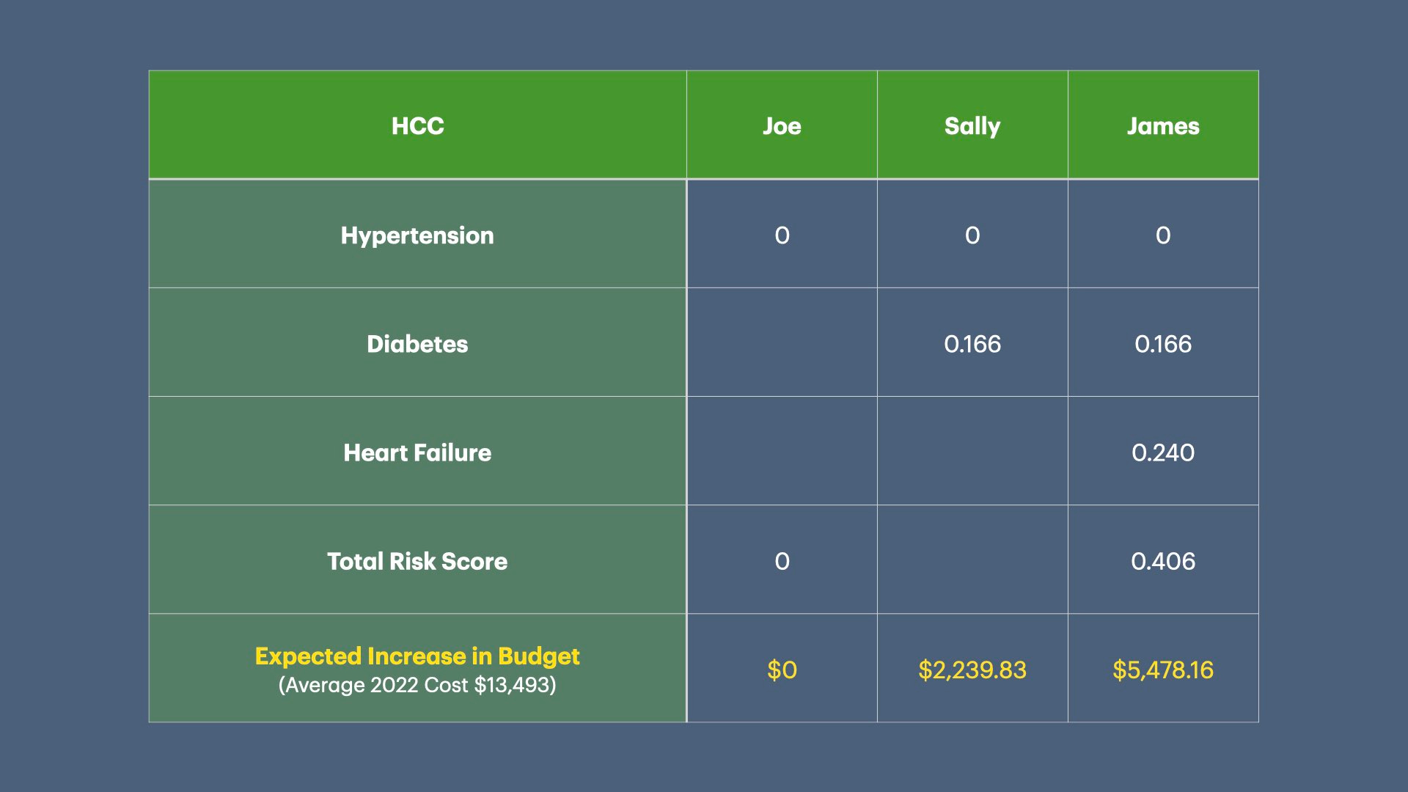Select James's Total Risk Score 0.406

point(1163,561)
